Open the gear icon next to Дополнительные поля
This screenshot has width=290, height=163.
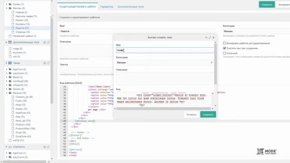44,43
